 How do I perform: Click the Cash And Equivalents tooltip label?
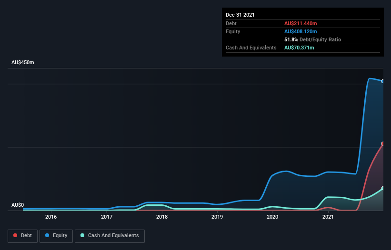tap(251, 48)
